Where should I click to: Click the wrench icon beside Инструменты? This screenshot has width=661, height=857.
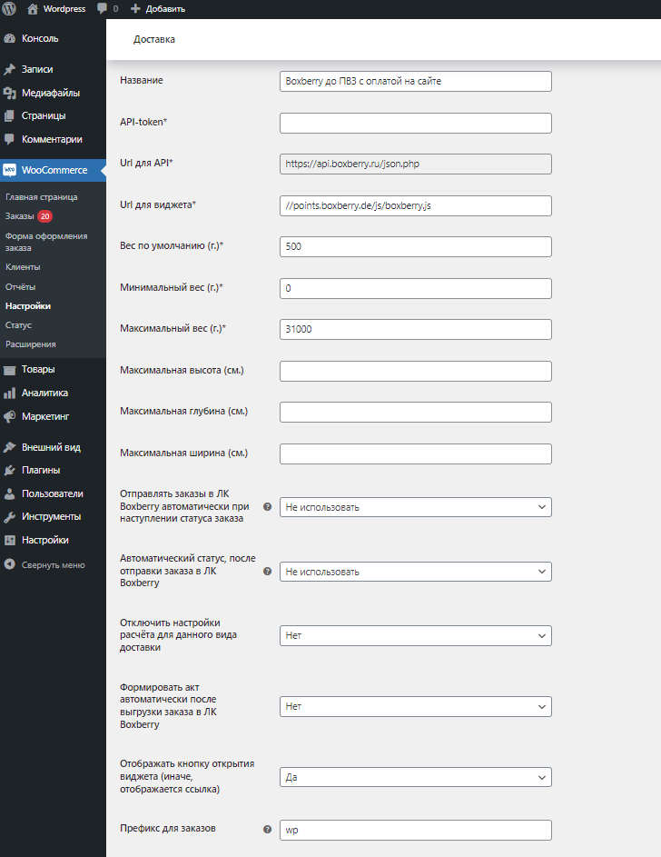[10, 517]
